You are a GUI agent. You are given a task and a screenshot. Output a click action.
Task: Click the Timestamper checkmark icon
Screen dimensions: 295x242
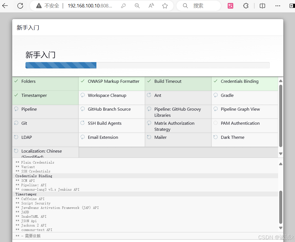(16, 95)
